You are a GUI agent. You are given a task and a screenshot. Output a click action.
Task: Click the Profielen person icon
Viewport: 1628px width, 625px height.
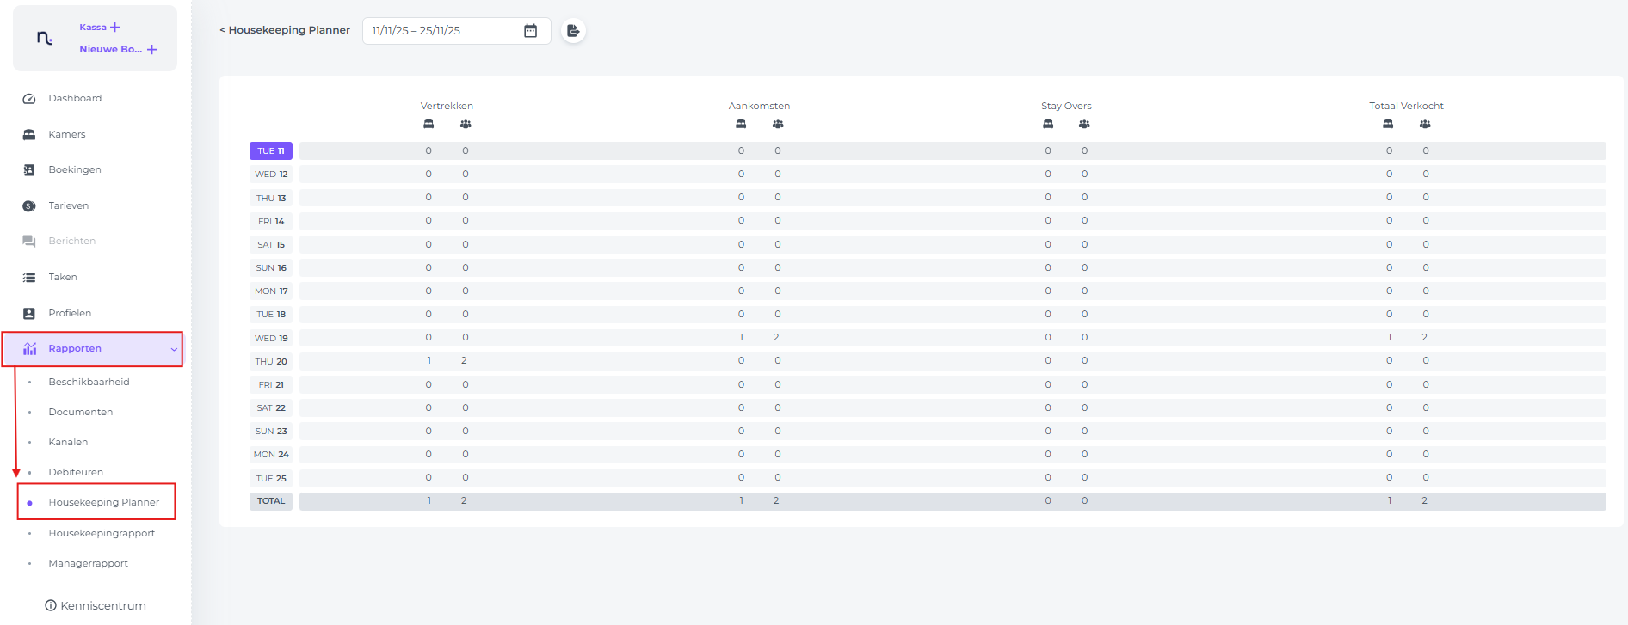pos(29,314)
